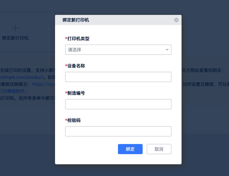Click the red asterisk beside 校验码
The height and width of the screenshot is (176, 229).
(x=66, y=120)
